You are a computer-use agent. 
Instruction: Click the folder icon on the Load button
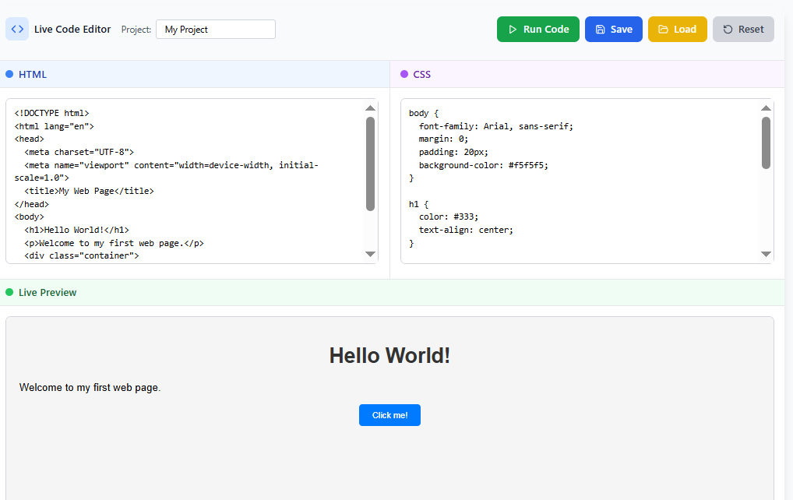pos(663,29)
